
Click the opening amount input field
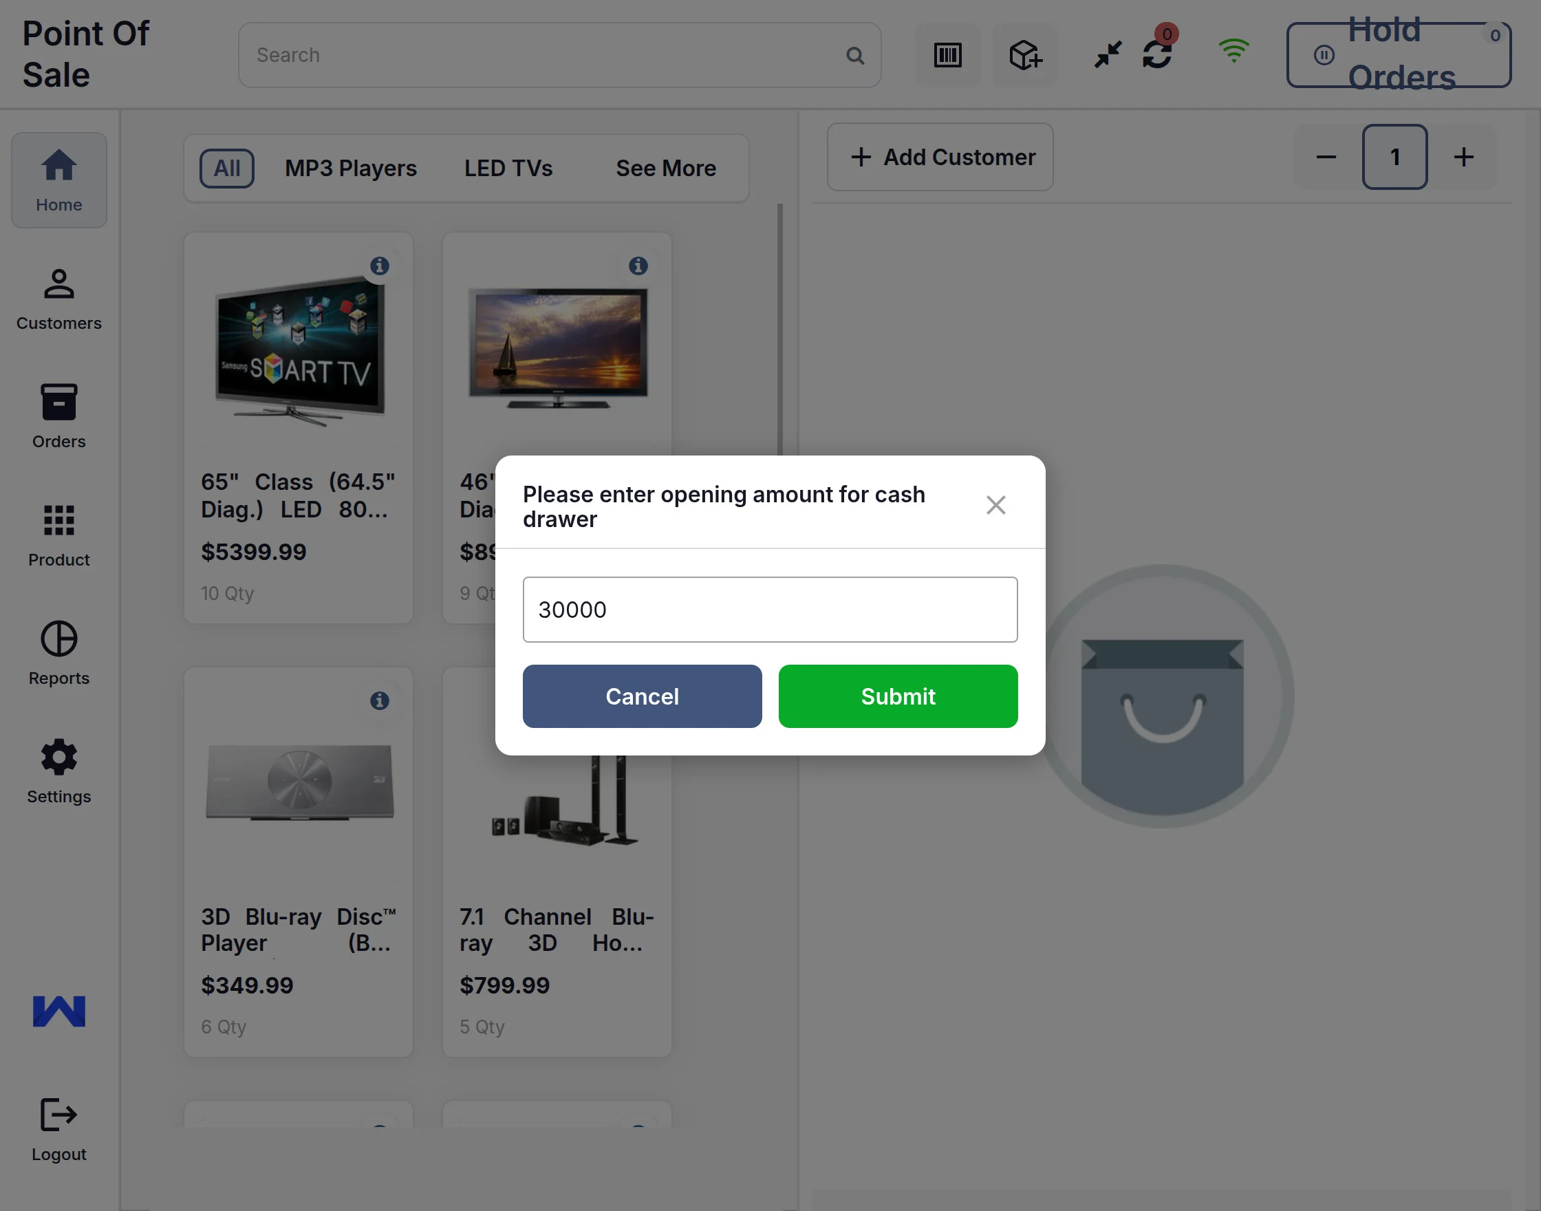770,610
